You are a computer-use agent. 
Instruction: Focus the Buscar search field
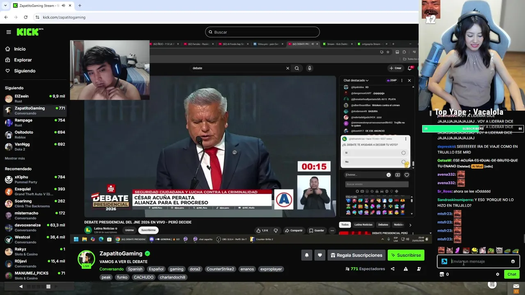262,32
